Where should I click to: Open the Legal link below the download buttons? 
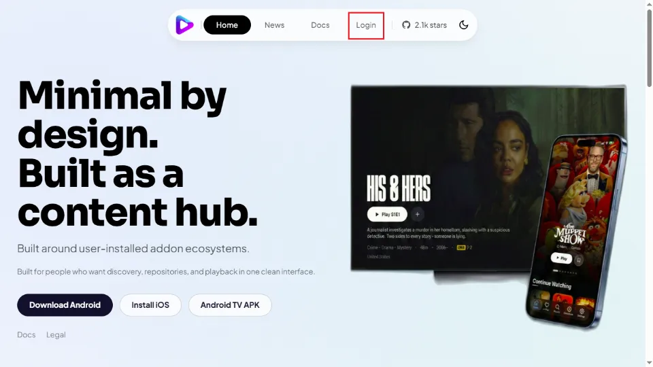(x=56, y=334)
